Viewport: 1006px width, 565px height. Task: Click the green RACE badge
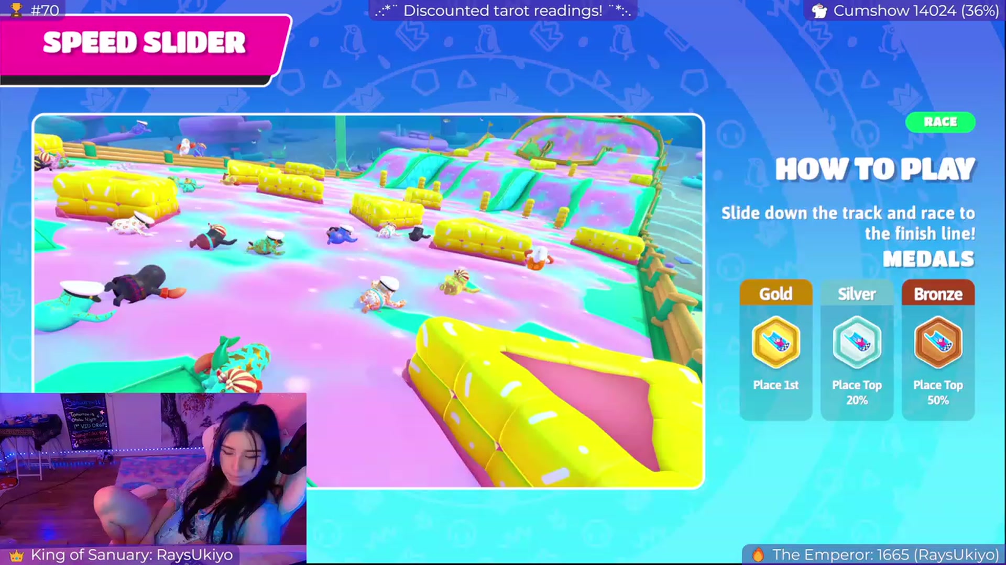point(941,122)
